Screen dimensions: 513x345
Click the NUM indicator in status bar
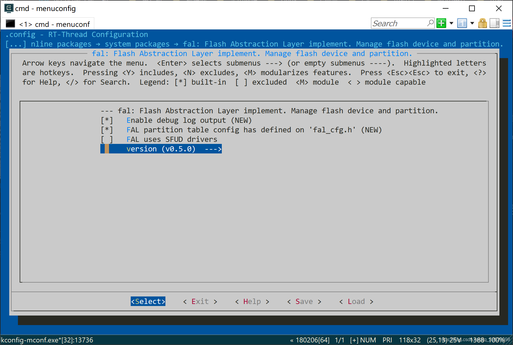coord(368,340)
